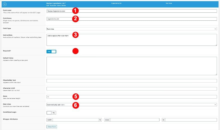
Task: Open the Field Type dropdown
Action: (x=131, y=29)
